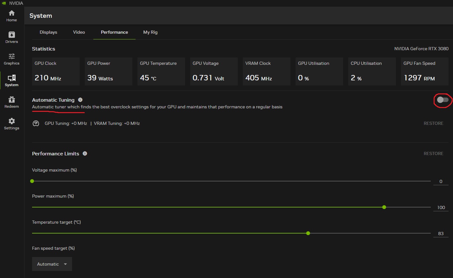Click the GPU Power statistic card
The width and height of the screenshot is (453, 278).
point(109,71)
